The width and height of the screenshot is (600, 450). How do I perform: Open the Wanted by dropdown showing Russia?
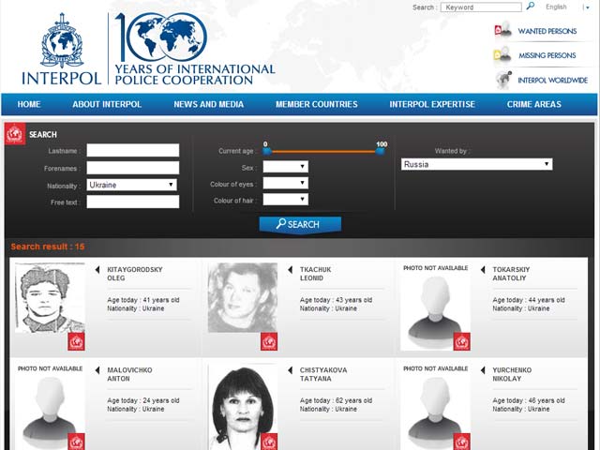477,164
